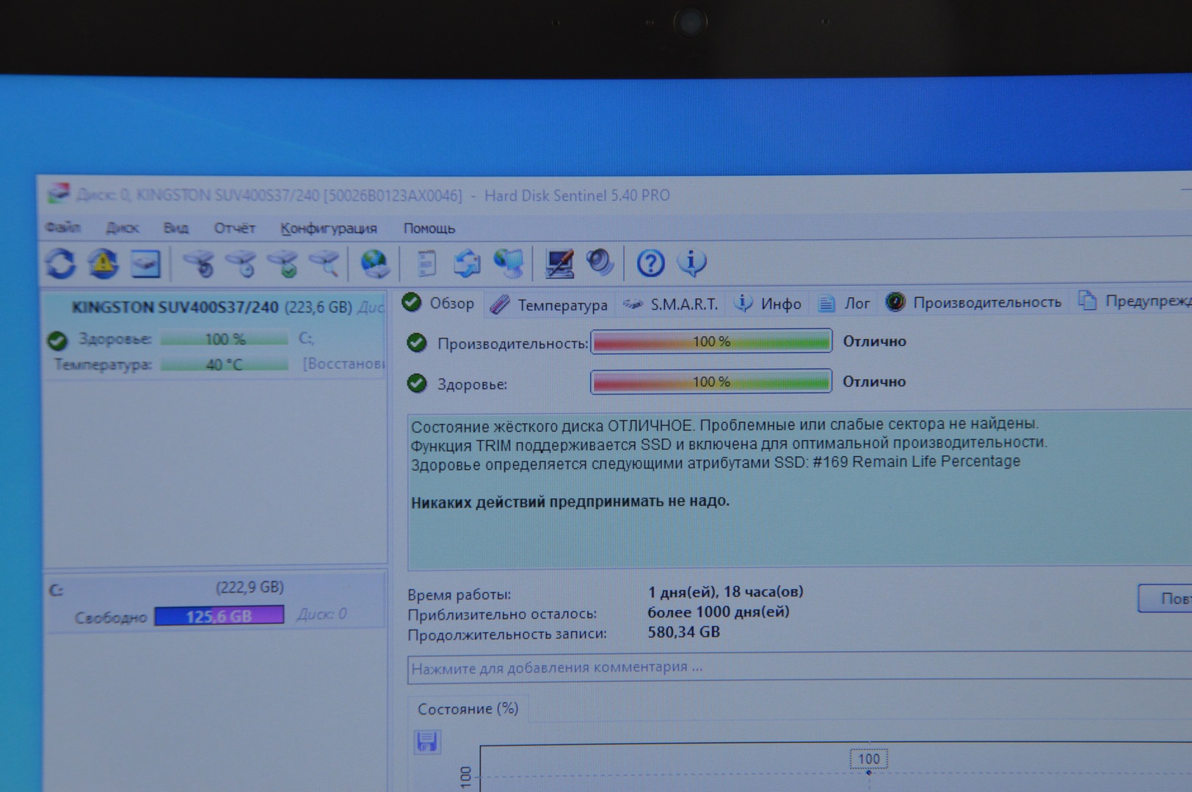Click the speaker sound toolbar icon
This screenshot has height=792, width=1192.
click(x=600, y=262)
